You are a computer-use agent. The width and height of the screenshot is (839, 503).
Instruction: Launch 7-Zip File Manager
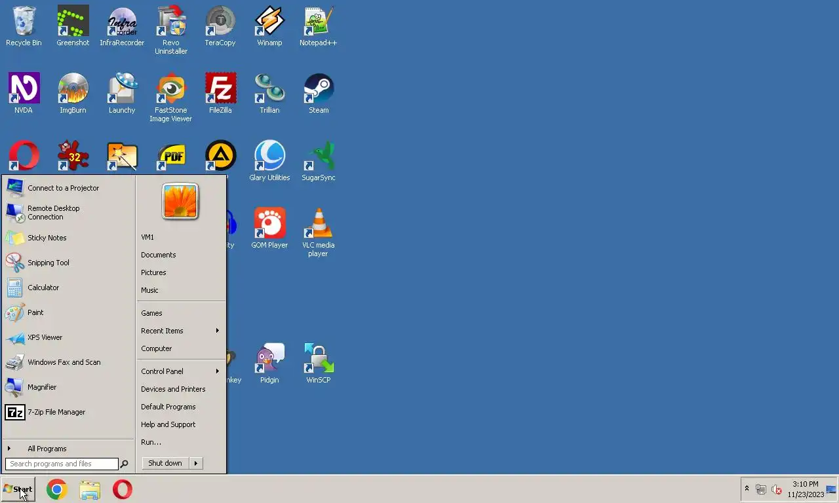coord(69,412)
